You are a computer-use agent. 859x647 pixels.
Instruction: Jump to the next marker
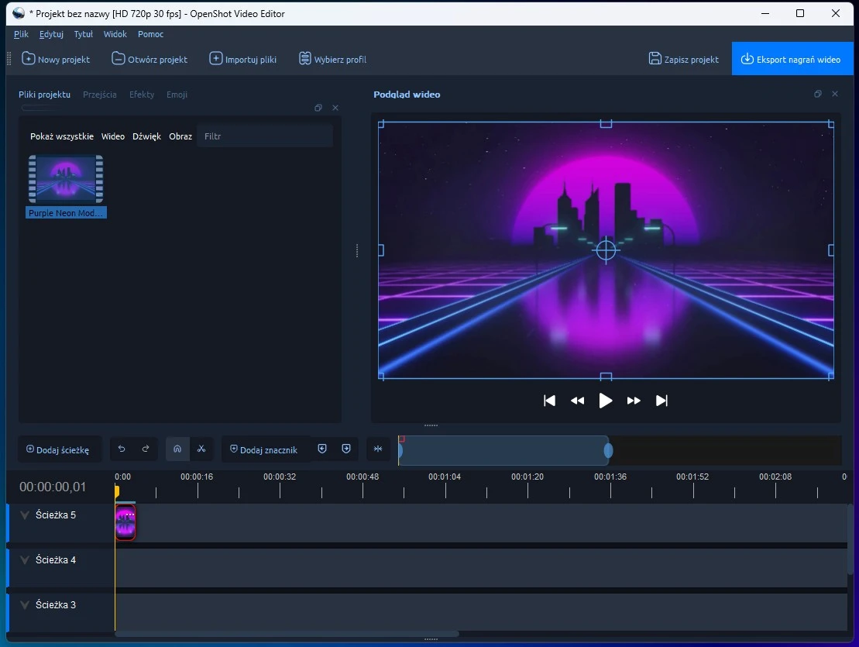point(345,449)
